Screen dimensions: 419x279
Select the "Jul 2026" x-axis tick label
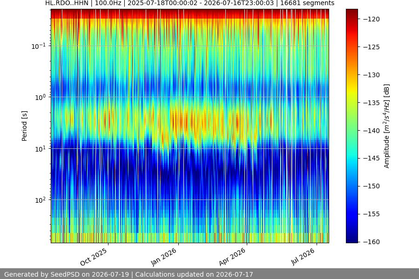pyautogui.click(x=303, y=257)
